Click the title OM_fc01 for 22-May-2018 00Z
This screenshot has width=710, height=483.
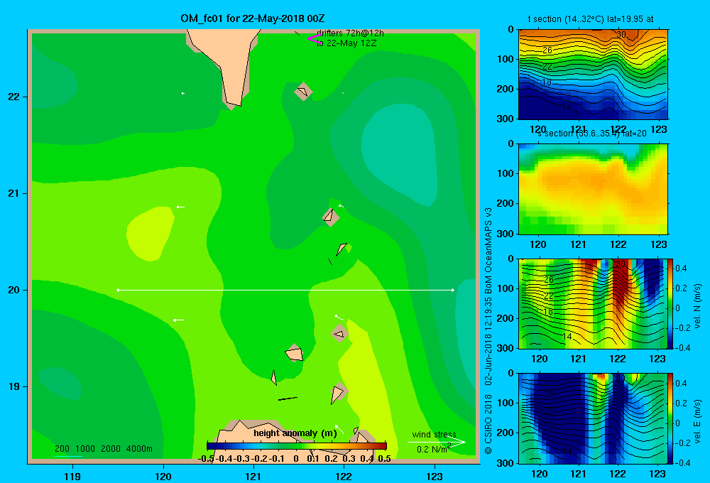(252, 18)
